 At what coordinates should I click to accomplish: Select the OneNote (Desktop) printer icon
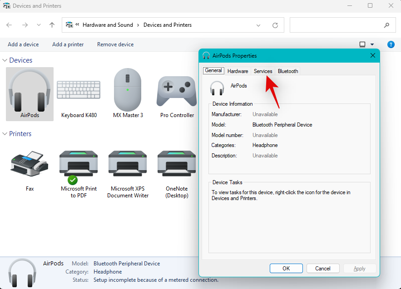click(177, 164)
